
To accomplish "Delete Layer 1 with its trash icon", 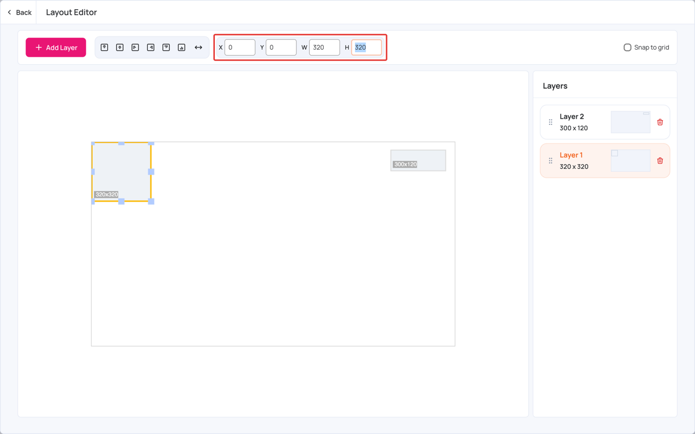I will point(660,161).
